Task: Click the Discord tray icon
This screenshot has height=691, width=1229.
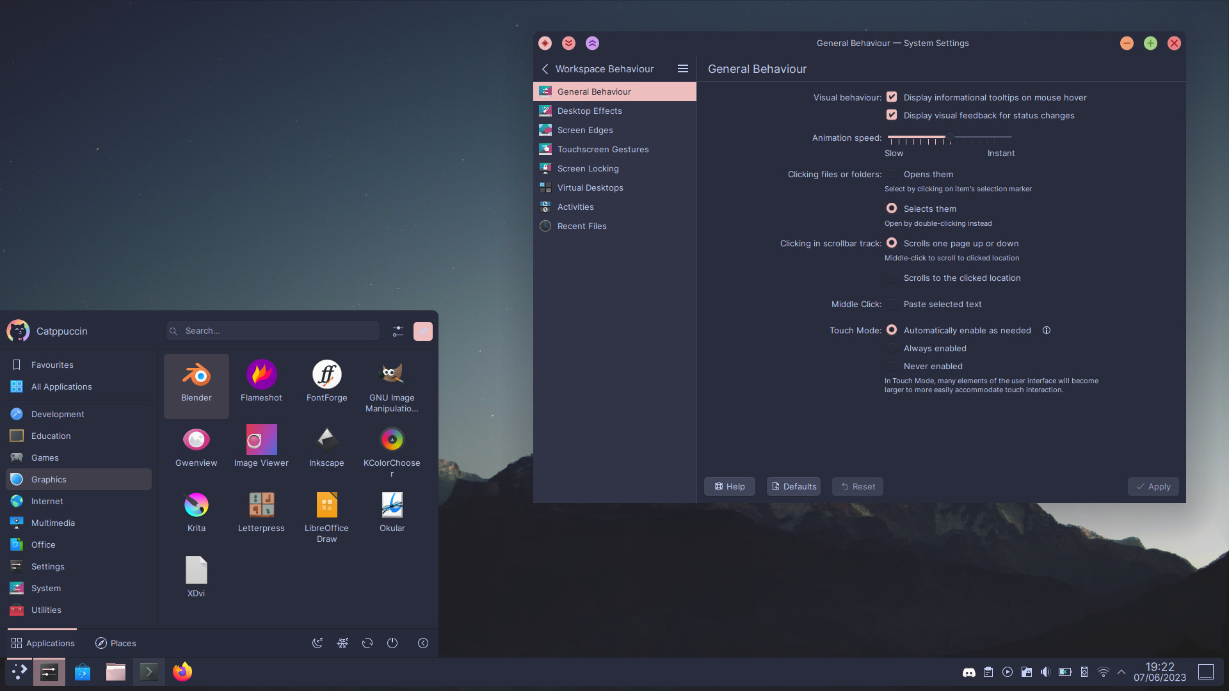Action: coord(969,672)
